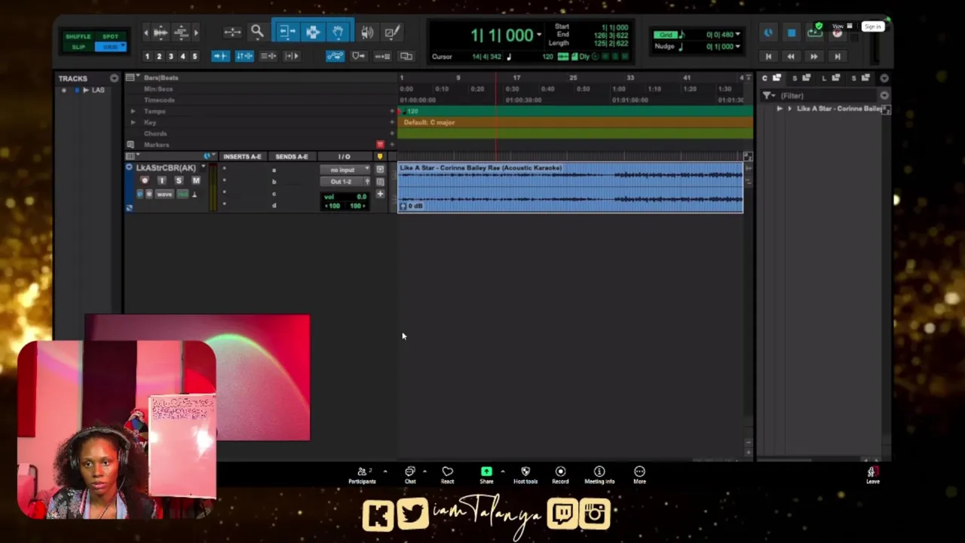Screen dimensions: 965x543
Task: Expand the Key ruler
Action: point(133,122)
